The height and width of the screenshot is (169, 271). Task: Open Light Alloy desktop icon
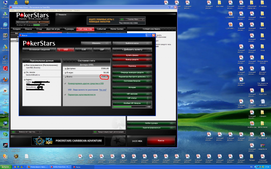pyautogui.click(x=5, y=47)
